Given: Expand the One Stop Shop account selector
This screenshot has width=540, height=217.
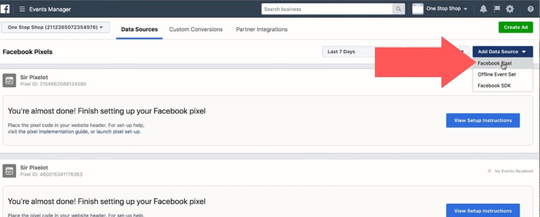Looking at the screenshot, I should point(55,27).
